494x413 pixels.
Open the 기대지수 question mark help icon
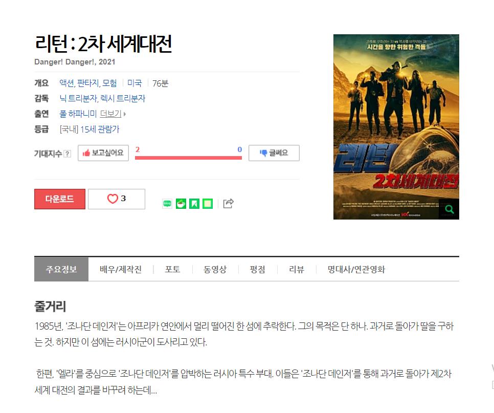pyautogui.click(x=67, y=154)
